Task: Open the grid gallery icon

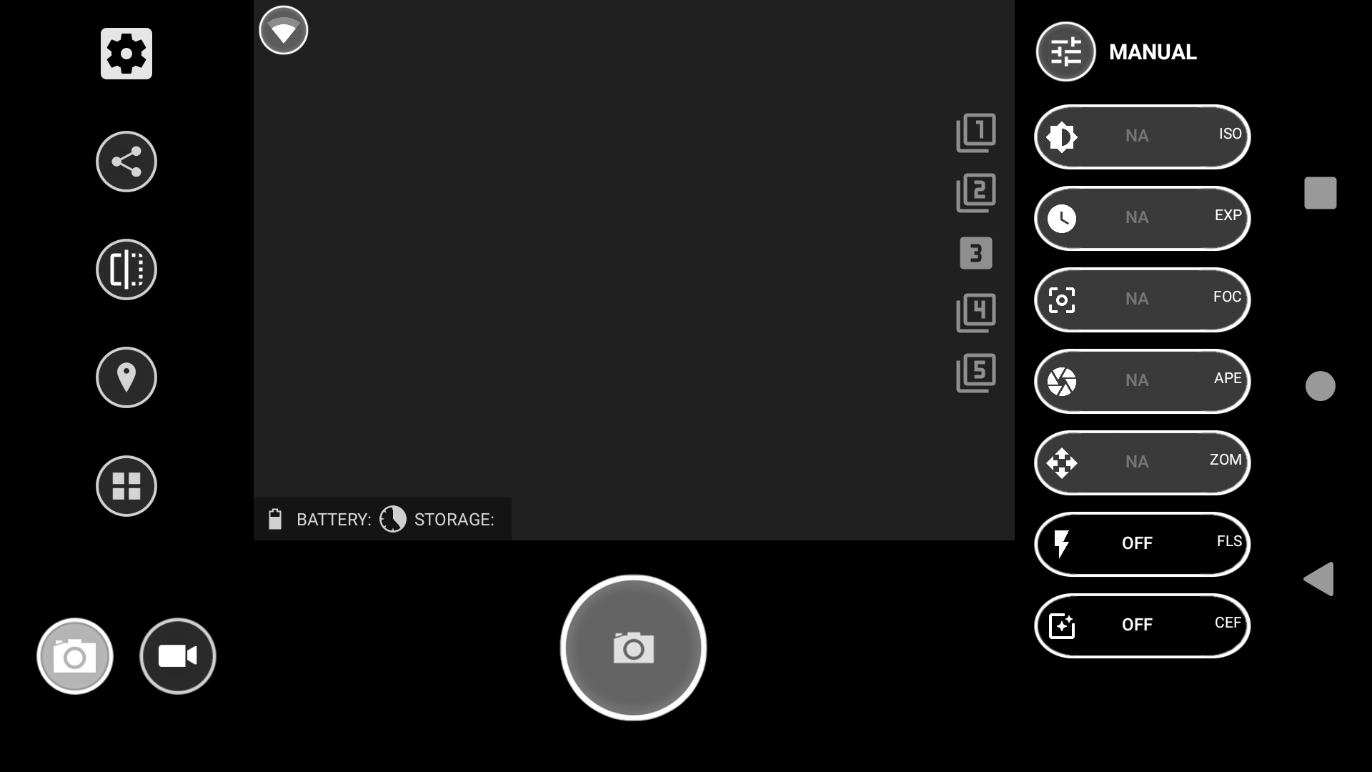Action: (126, 486)
